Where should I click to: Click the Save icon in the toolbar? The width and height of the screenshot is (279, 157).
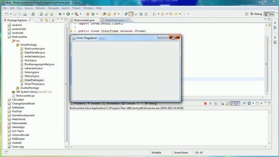click(x=15, y=14)
